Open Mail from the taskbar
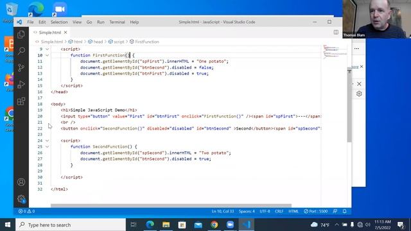This screenshot has height=231, width=411. click(x=198, y=225)
